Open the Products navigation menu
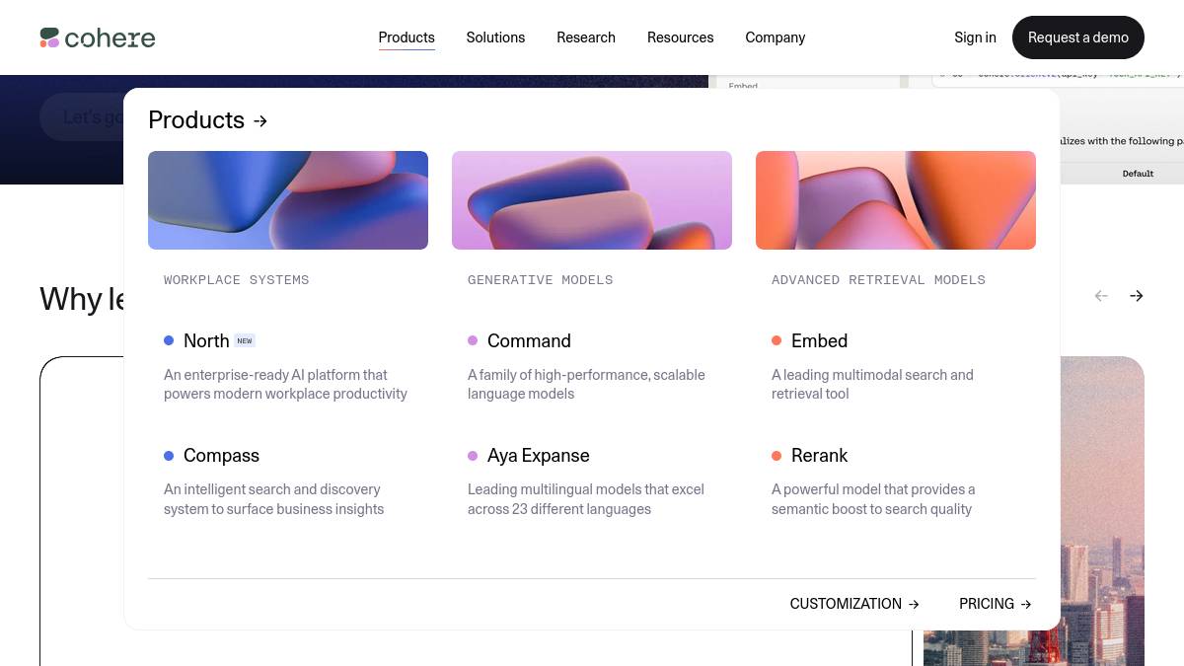Screen dimensions: 1184x666 point(407,37)
